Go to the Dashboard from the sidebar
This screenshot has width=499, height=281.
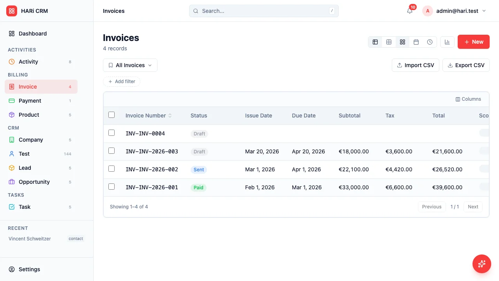point(32,34)
